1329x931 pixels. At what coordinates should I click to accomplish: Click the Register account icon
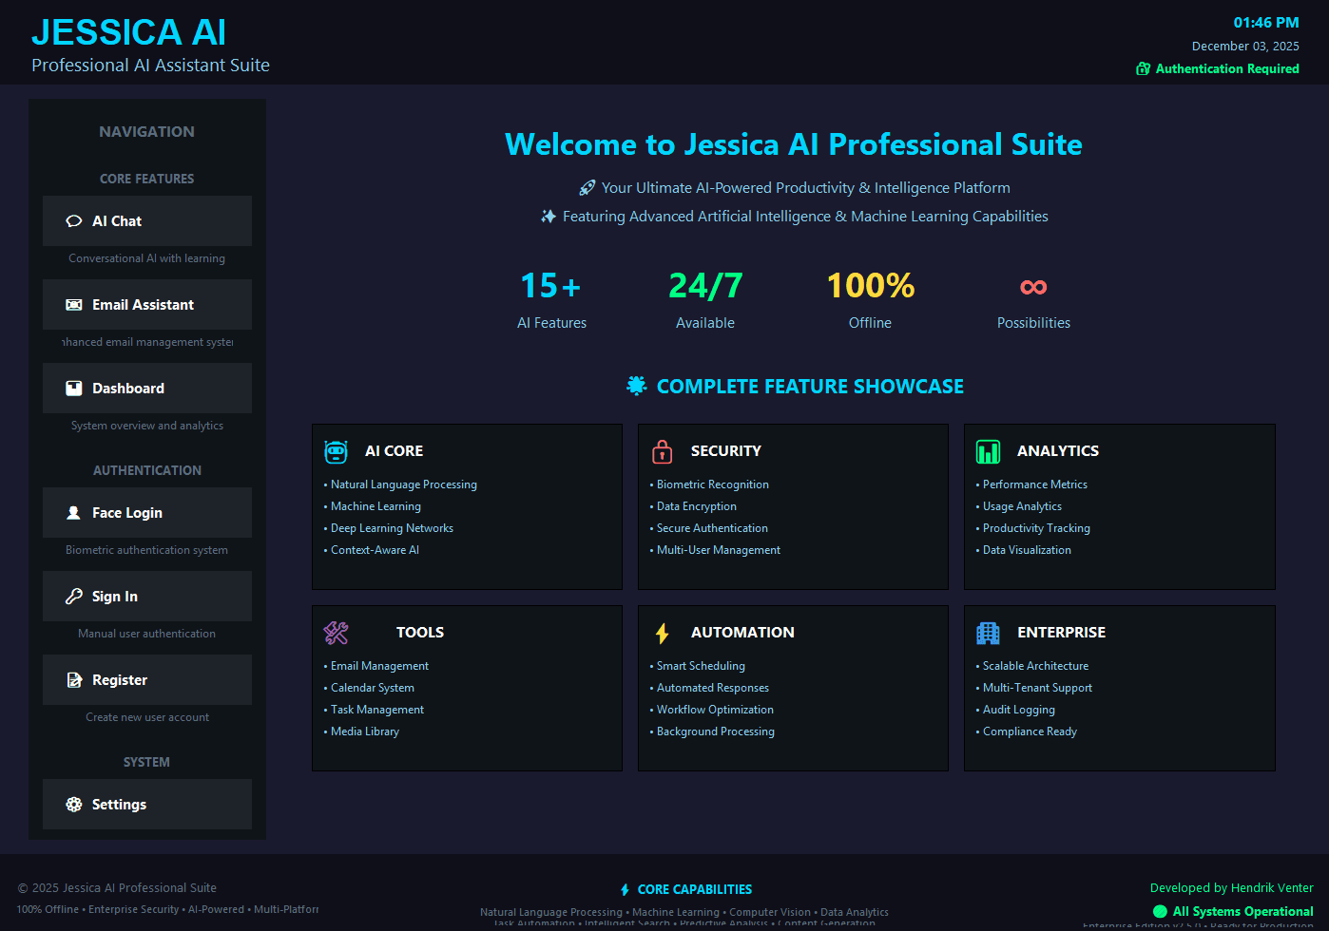pyautogui.click(x=73, y=679)
